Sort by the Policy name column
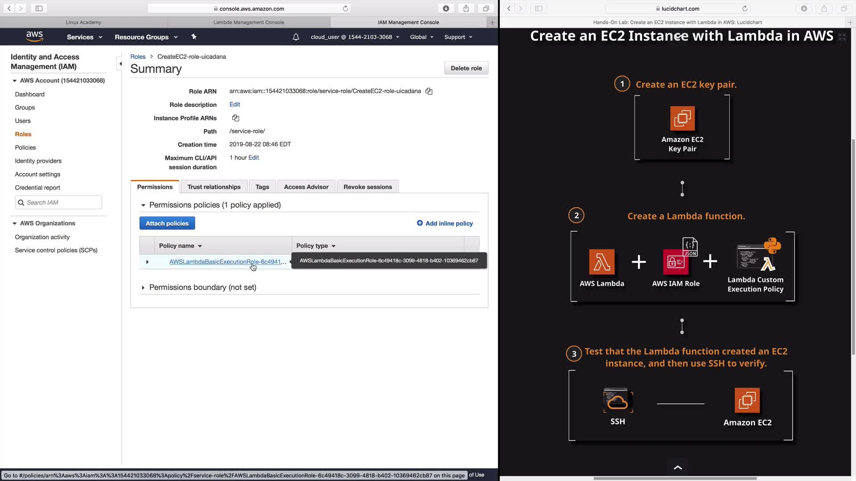 pos(180,246)
